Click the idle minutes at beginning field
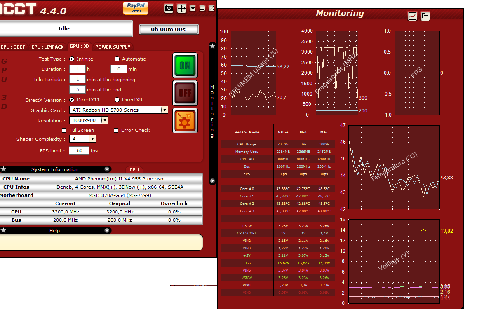The height and width of the screenshot is (309, 484). pos(78,79)
